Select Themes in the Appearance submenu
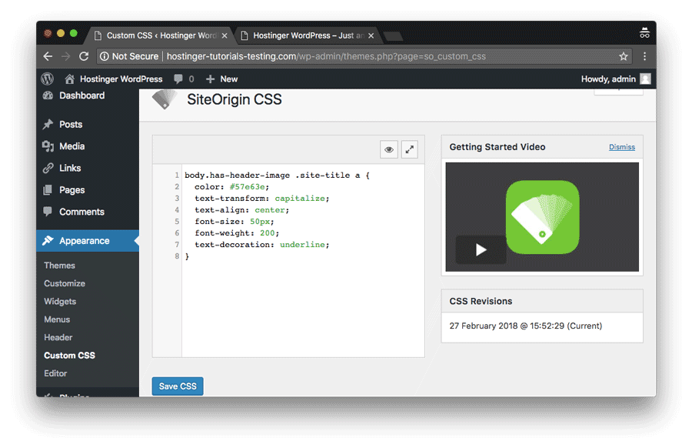Viewport: 692px width, 448px height. click(59, 265)
